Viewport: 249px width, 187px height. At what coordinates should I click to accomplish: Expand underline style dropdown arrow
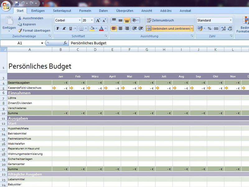click(75, 28)
